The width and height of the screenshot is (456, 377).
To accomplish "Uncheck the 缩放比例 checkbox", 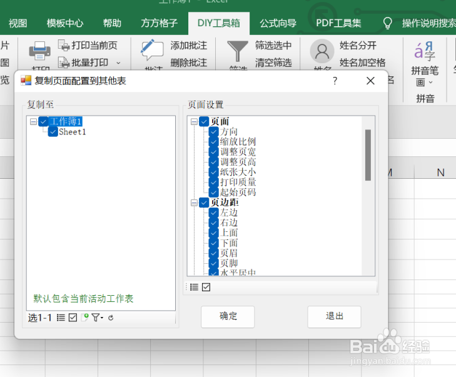I will coord(213,142).
